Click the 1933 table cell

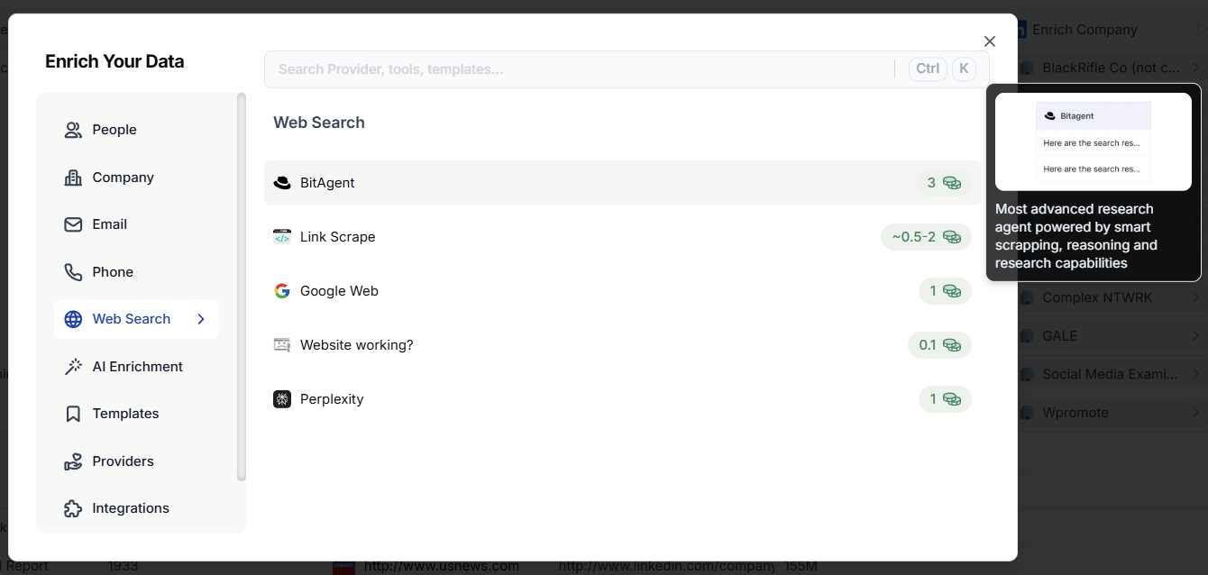point(124,567)
